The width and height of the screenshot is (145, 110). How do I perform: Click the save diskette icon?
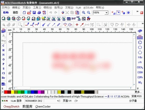click(34, 12)
